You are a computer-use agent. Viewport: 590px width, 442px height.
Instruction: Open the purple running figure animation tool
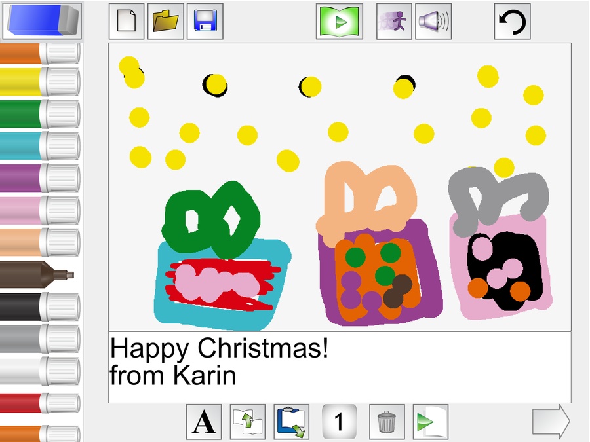pyautogui.click(x=394, y=21)
